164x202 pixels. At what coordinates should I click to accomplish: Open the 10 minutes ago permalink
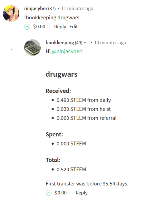click(x=110, y=42)
